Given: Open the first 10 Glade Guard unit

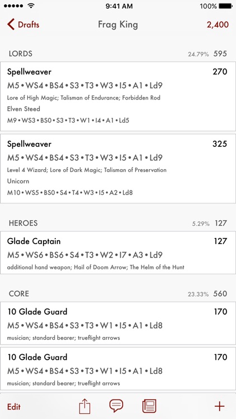Looking at the screenshot, I should [118, 323].
